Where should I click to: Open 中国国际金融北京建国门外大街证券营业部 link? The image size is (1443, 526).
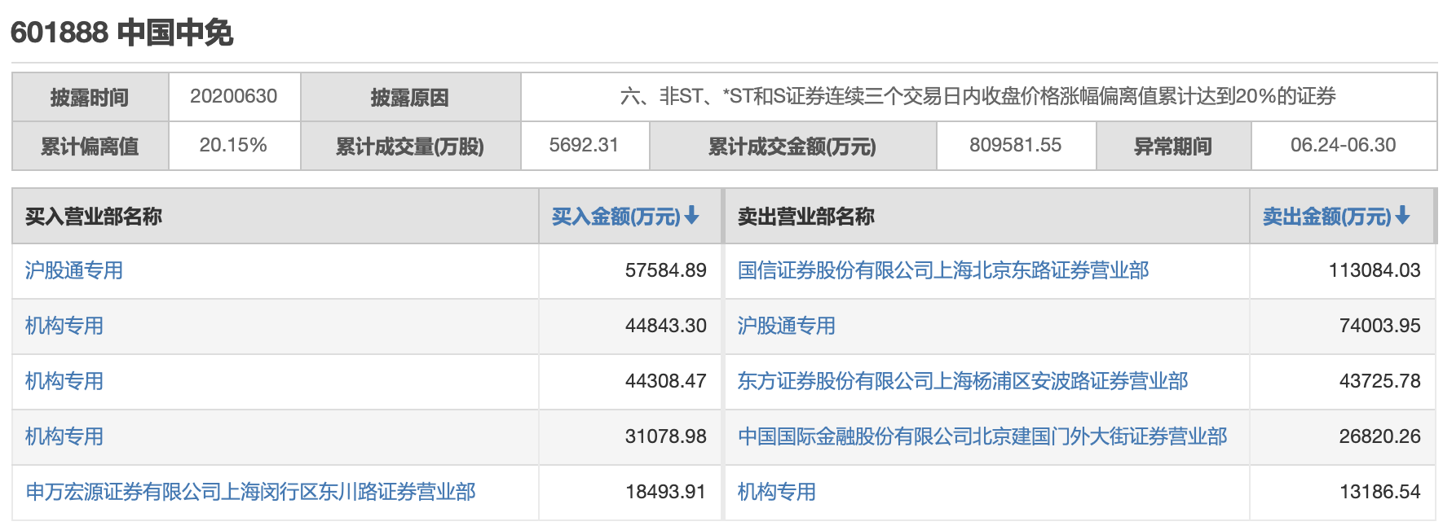[982, 436]
